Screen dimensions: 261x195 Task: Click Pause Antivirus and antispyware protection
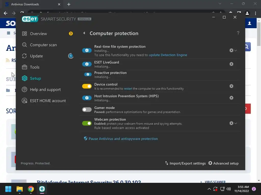[123, 139]
